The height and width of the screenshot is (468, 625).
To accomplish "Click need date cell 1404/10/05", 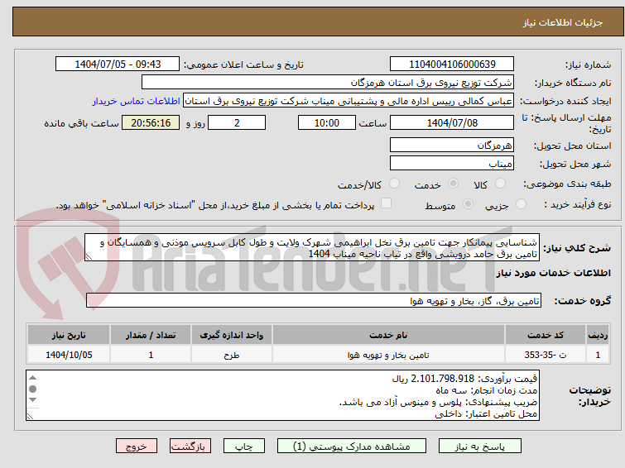I will tap(69, 355).
